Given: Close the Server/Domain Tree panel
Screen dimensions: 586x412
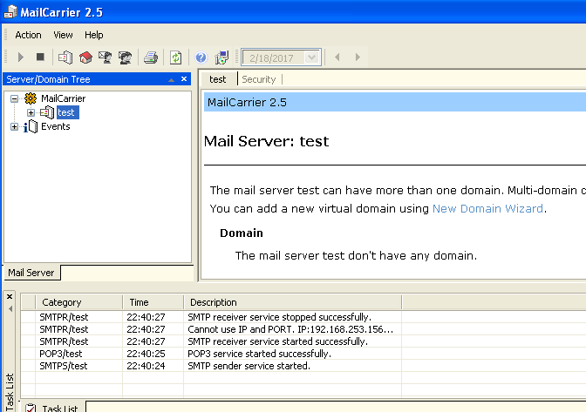Looking at the screenshot, I should pyautogui.click(x=184, y=79).
